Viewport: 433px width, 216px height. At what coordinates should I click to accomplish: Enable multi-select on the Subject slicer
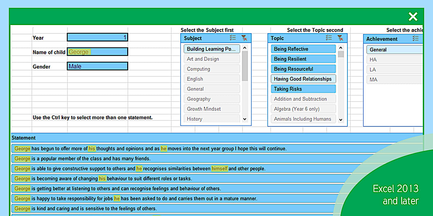click(233, 38)
